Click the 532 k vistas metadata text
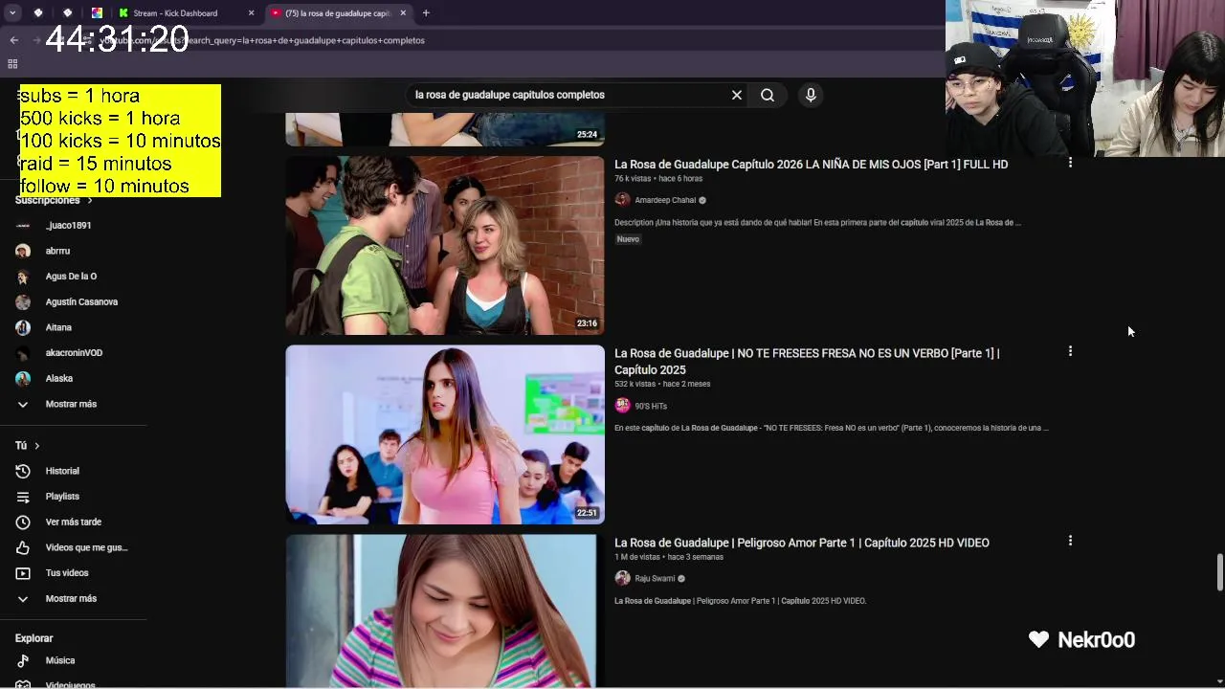The width and height of the screenshot is (1225, 689). [x=635, y=384]
